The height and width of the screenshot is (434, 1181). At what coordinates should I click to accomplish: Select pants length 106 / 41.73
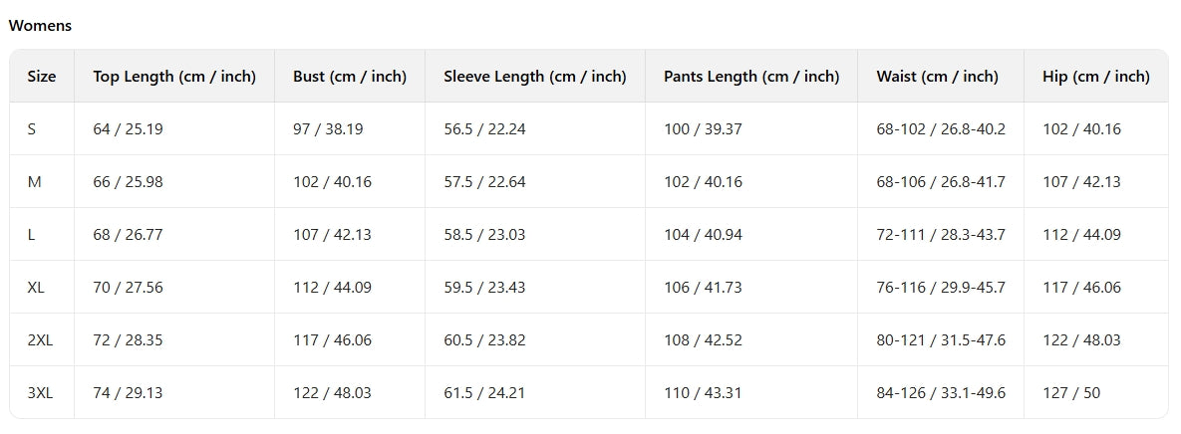pos(703,288)
